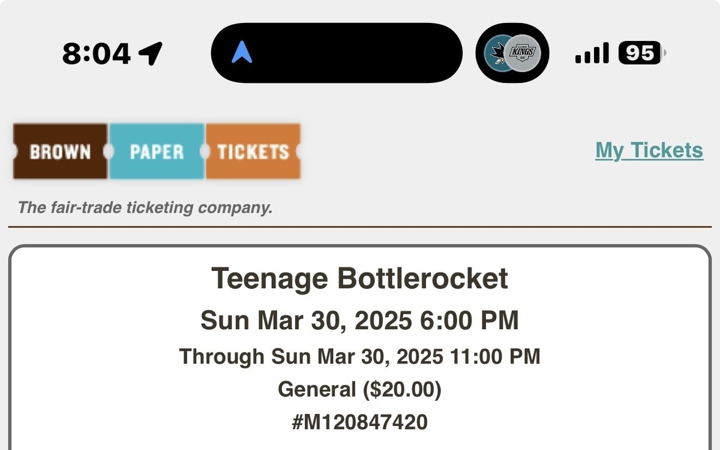
Task: Tap the Sun Mar 30, 2025 6:00 PM date
Action: coord(359,320)
